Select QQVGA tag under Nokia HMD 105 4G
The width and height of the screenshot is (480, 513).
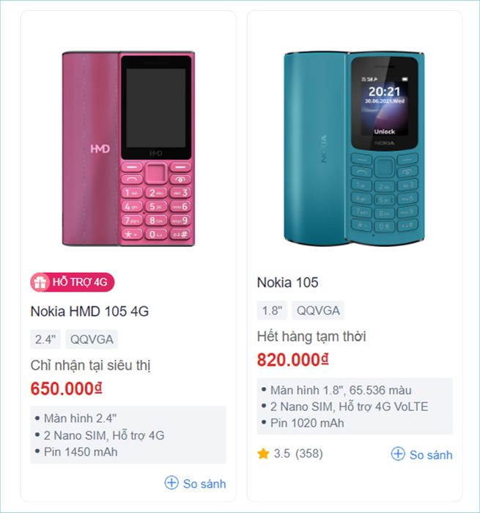click(92, 339)
